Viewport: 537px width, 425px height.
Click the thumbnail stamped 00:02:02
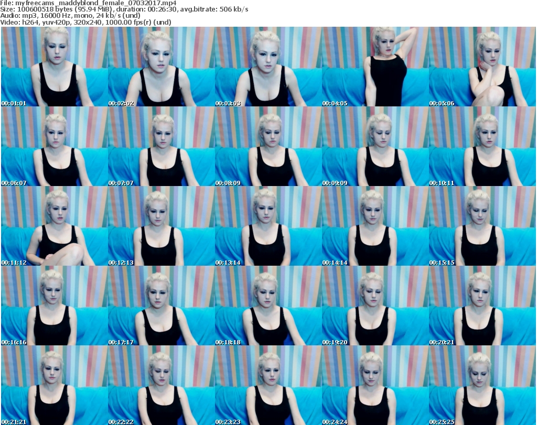click(x=162, y=67)
